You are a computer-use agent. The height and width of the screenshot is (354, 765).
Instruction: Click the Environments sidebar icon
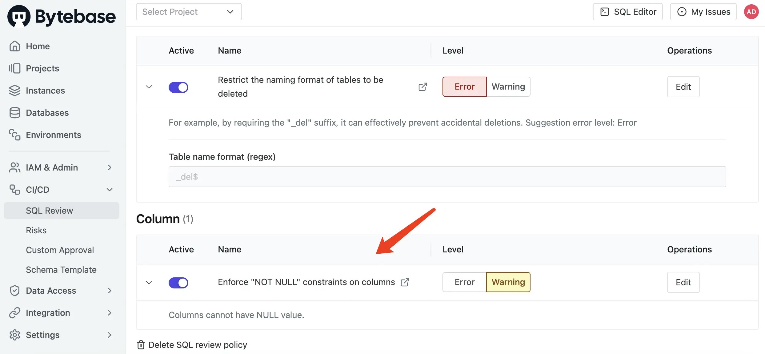(15, 135)
